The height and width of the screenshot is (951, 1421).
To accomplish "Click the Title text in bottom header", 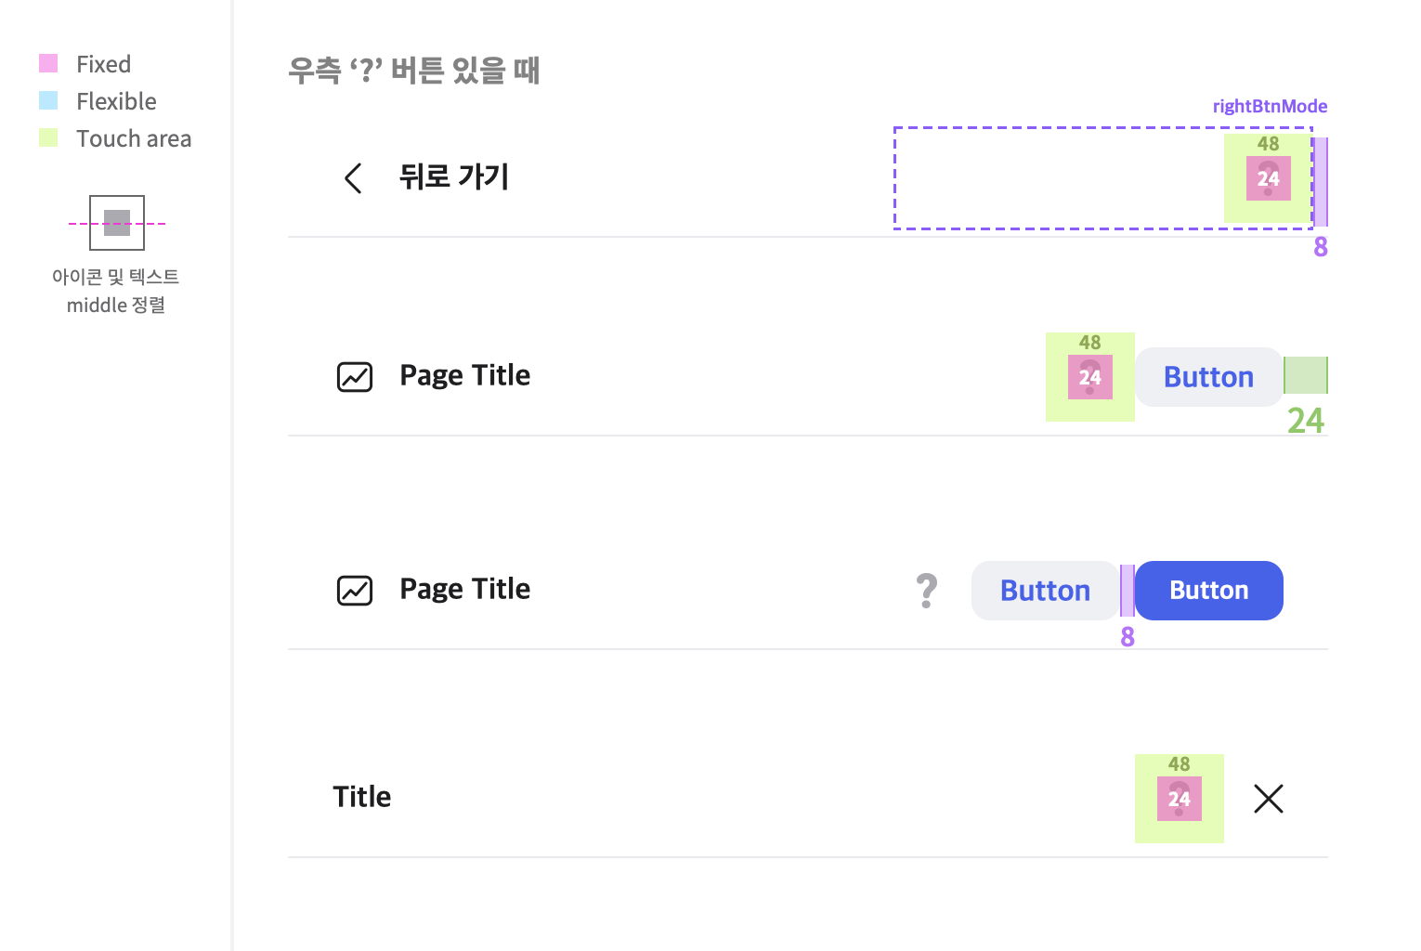I will coord(362,797).
